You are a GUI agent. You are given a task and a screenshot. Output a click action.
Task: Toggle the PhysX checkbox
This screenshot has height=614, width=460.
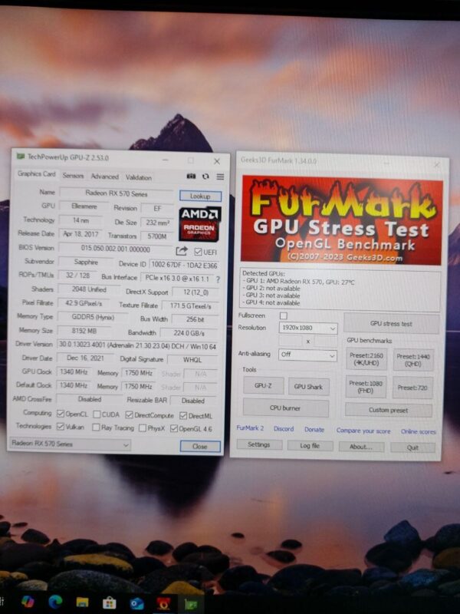[x=143, y=428]
